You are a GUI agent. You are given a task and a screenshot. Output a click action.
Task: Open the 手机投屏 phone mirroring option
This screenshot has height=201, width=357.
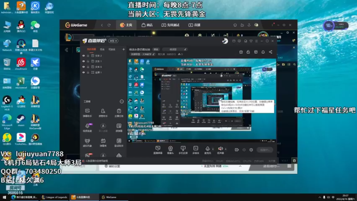pos(183,150)
